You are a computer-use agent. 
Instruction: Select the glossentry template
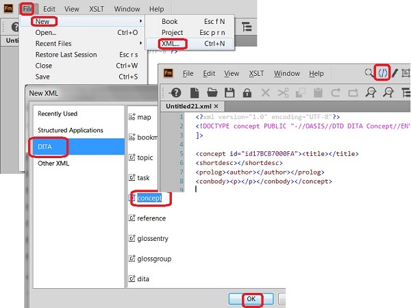coord(149,239)
